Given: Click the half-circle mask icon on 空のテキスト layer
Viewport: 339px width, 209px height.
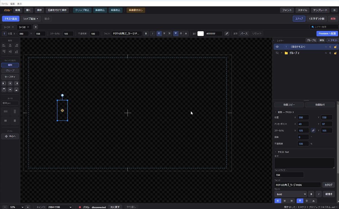Looking at the screenshot, I should pos(331,47).
